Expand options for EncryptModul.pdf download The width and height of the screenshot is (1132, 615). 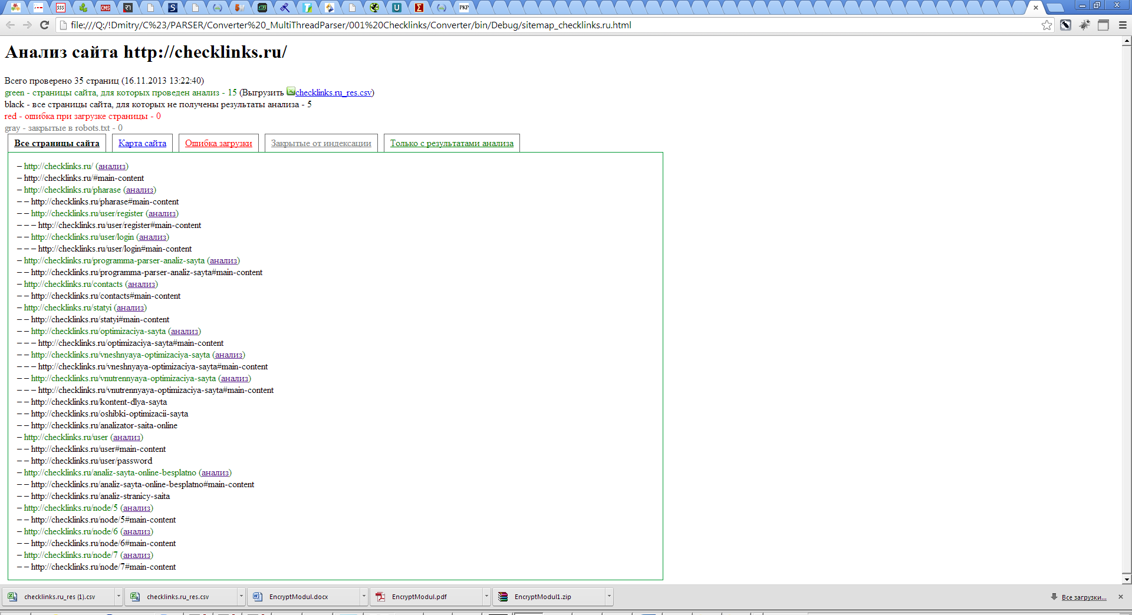coord(486,597)
